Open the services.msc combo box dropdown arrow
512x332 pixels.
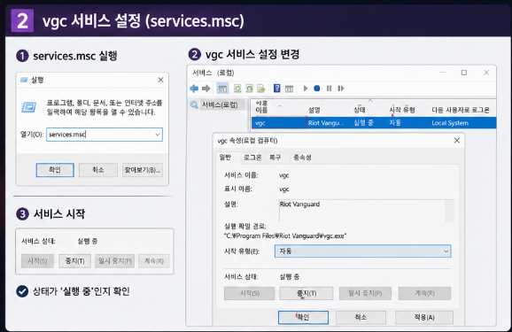click(158, 135)
